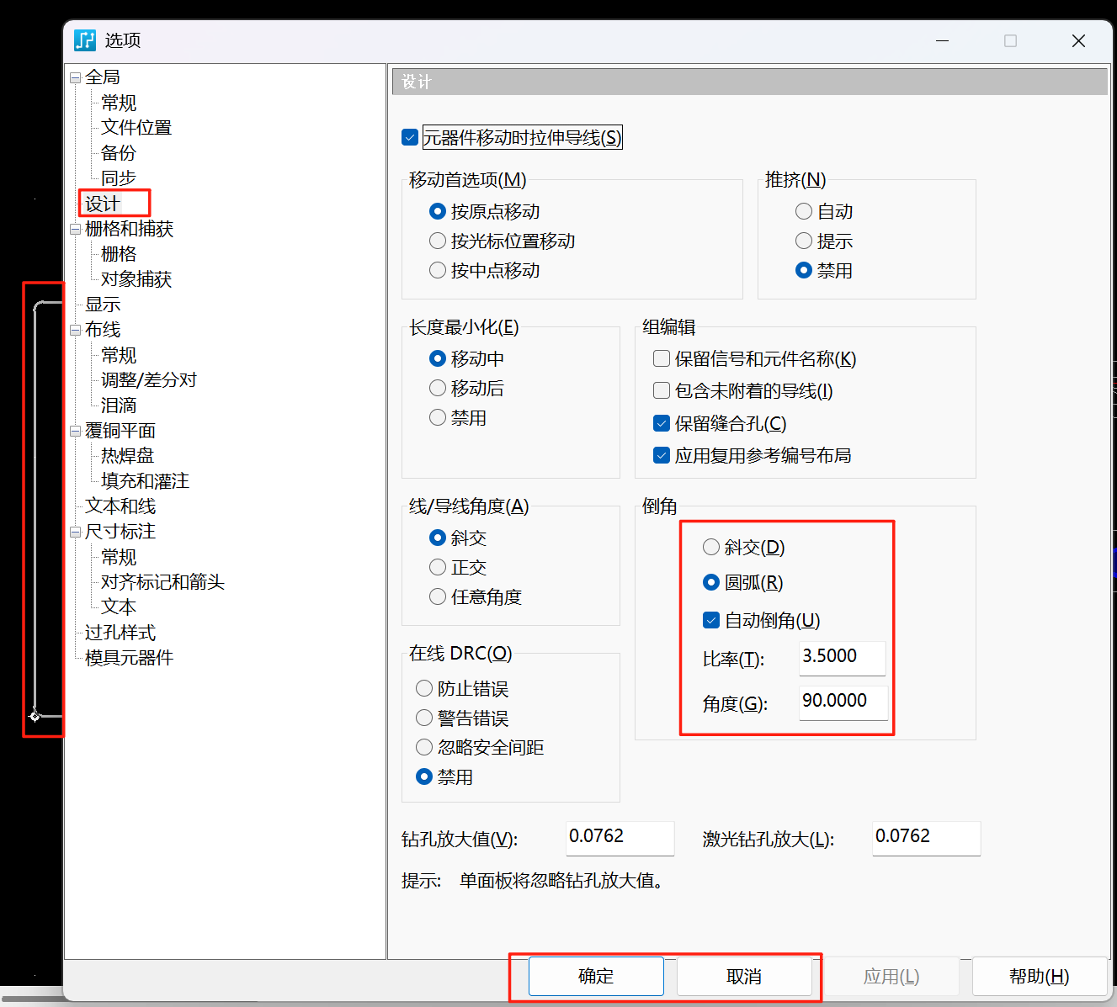Choose 正交 line angle option
Screen dimensions: 1117x1007
pos(438,567)
